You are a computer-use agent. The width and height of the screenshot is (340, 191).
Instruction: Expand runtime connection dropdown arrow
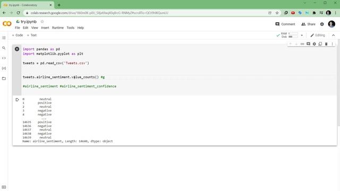[x=302, y=35]
